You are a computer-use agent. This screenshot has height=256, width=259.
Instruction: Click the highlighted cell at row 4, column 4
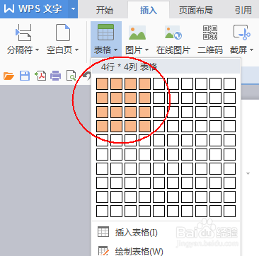click(144, 126)
